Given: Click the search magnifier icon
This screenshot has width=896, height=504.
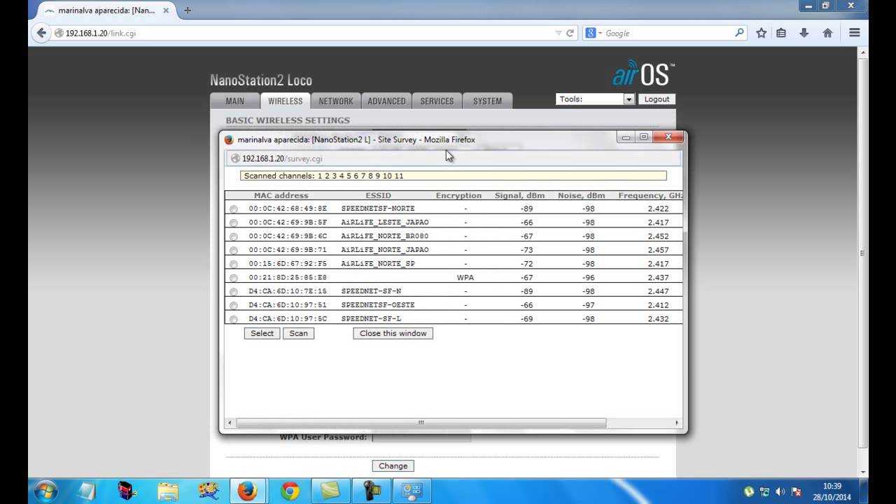Looking at the screenshot, I should (x=739, y=32).
